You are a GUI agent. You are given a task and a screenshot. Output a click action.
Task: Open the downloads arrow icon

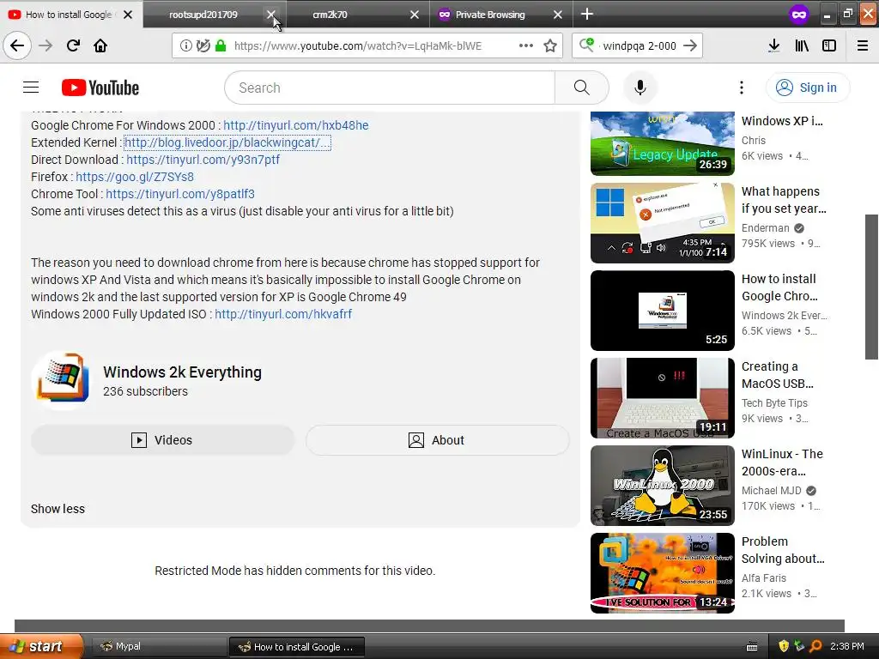click(x=773, y=46)
